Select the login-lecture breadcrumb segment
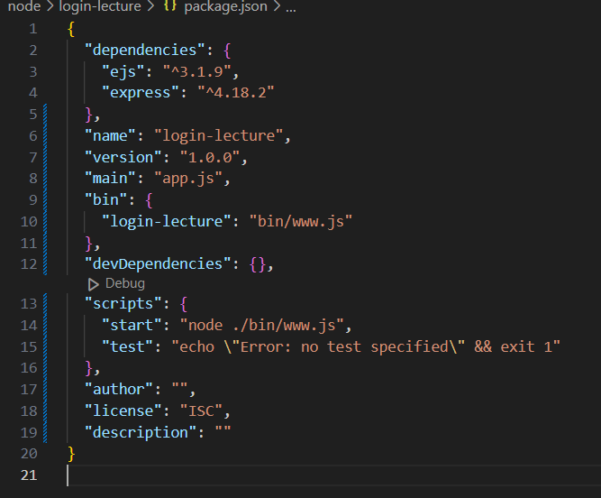This screenshot has width=601, height=498. [100, 6]
